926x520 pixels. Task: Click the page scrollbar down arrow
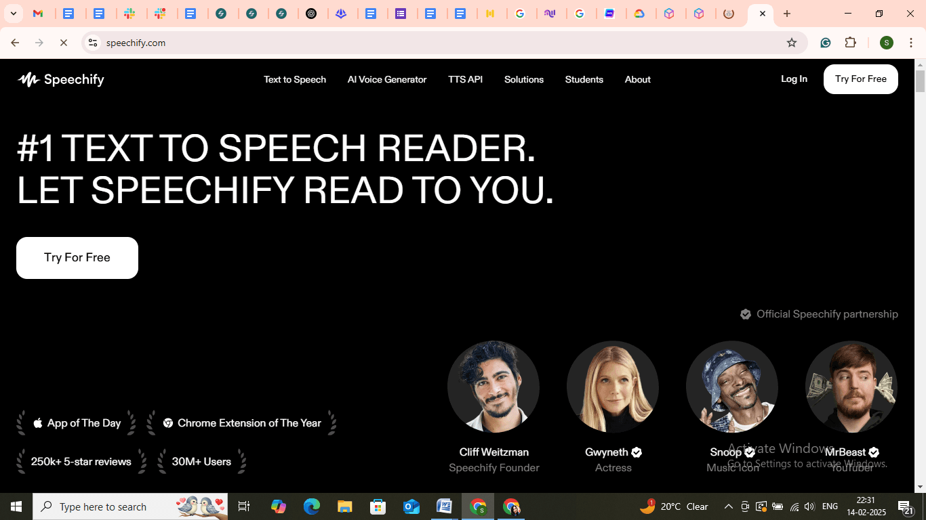[920, 487]
